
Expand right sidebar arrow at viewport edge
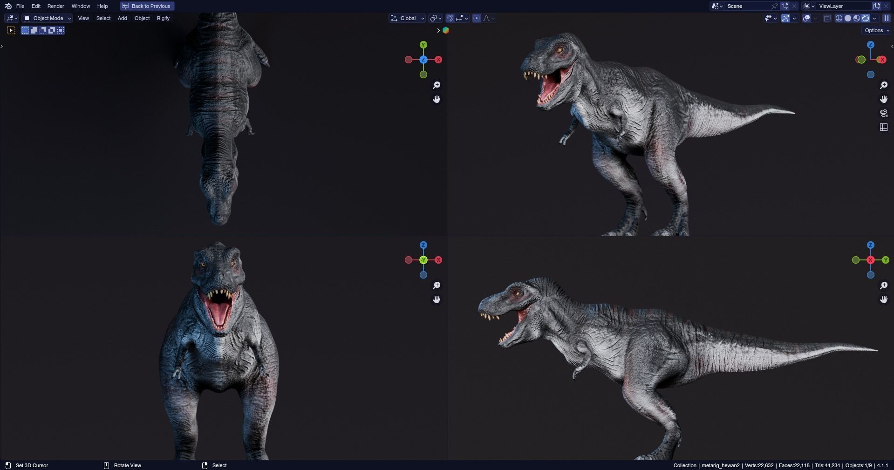point(892,46)
